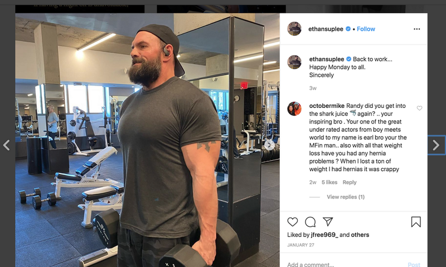Show the others who liked the post

360,235
